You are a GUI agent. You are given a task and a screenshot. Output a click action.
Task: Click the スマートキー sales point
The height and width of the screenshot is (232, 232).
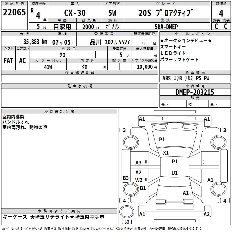click(x=173, y=47)
